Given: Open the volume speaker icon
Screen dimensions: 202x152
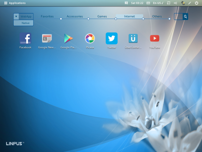Looking at the screenshot, I should pos(175,3).
